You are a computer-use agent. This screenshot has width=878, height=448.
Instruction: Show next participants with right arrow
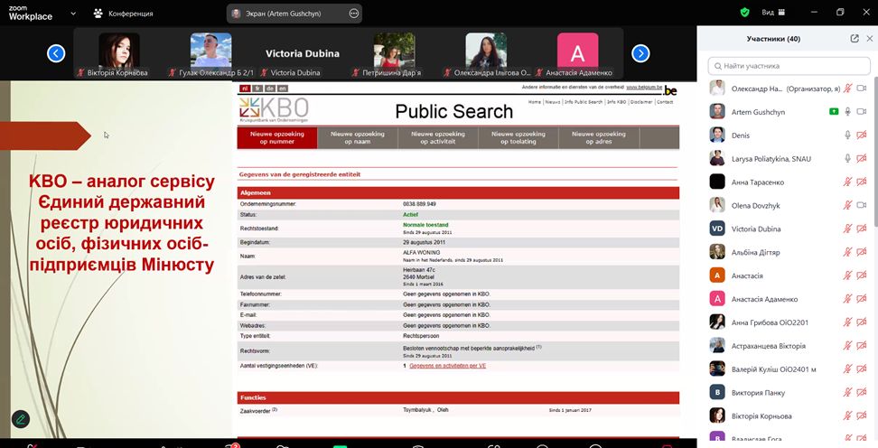(640, 53)
